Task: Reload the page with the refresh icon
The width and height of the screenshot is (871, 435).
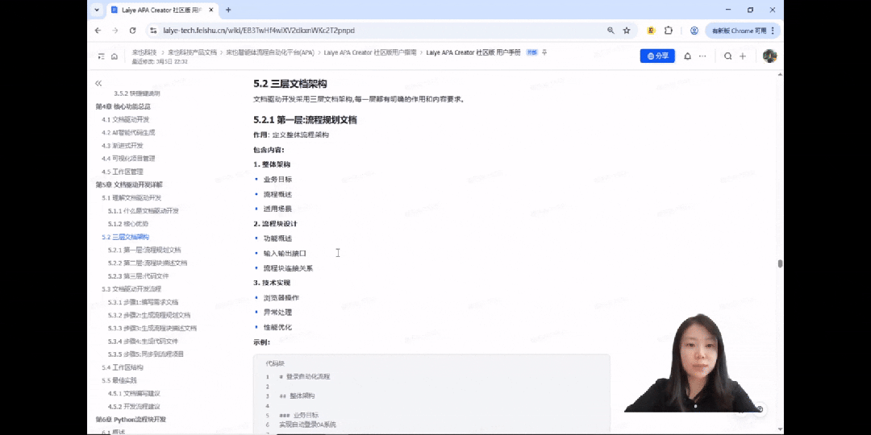Action: (x=132, y=31)
